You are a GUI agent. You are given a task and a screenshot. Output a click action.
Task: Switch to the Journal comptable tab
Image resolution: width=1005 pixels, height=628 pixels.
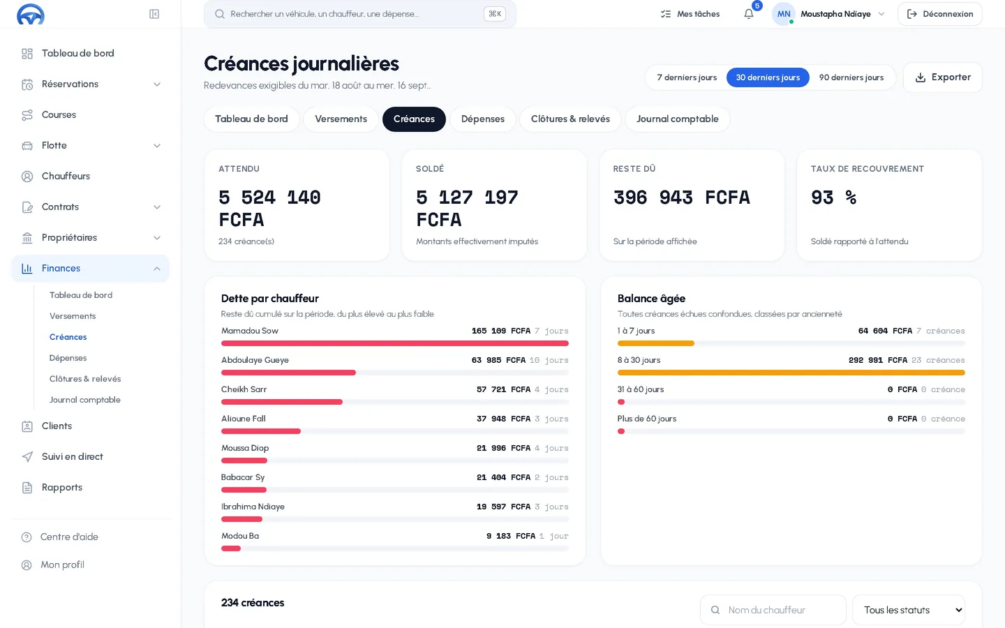tap(678, 119)
